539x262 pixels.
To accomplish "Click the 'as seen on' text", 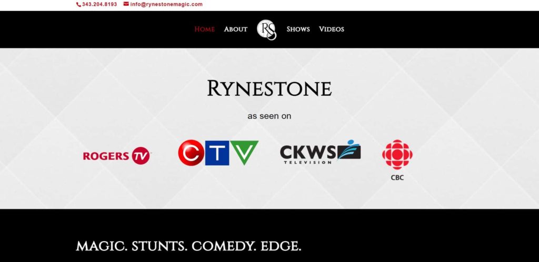I will 269,116.
